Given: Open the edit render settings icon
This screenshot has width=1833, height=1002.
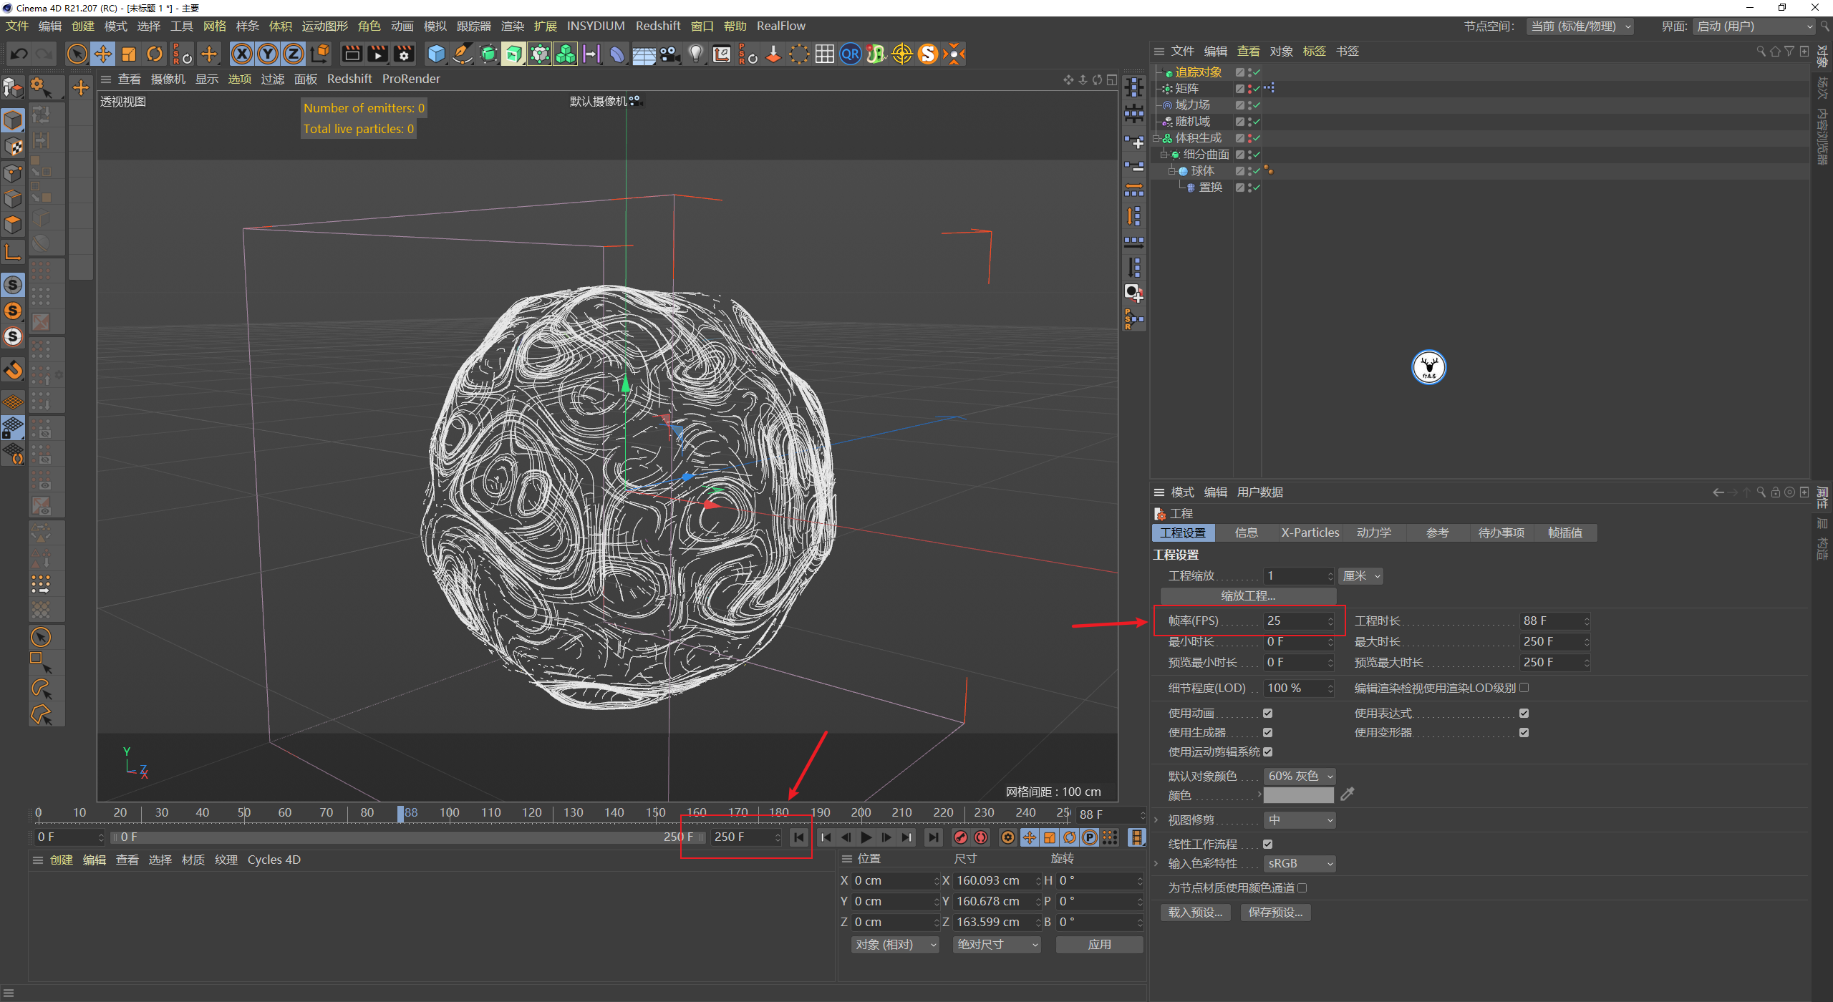Looking at the screenshot, I should (x=404, y=54).
